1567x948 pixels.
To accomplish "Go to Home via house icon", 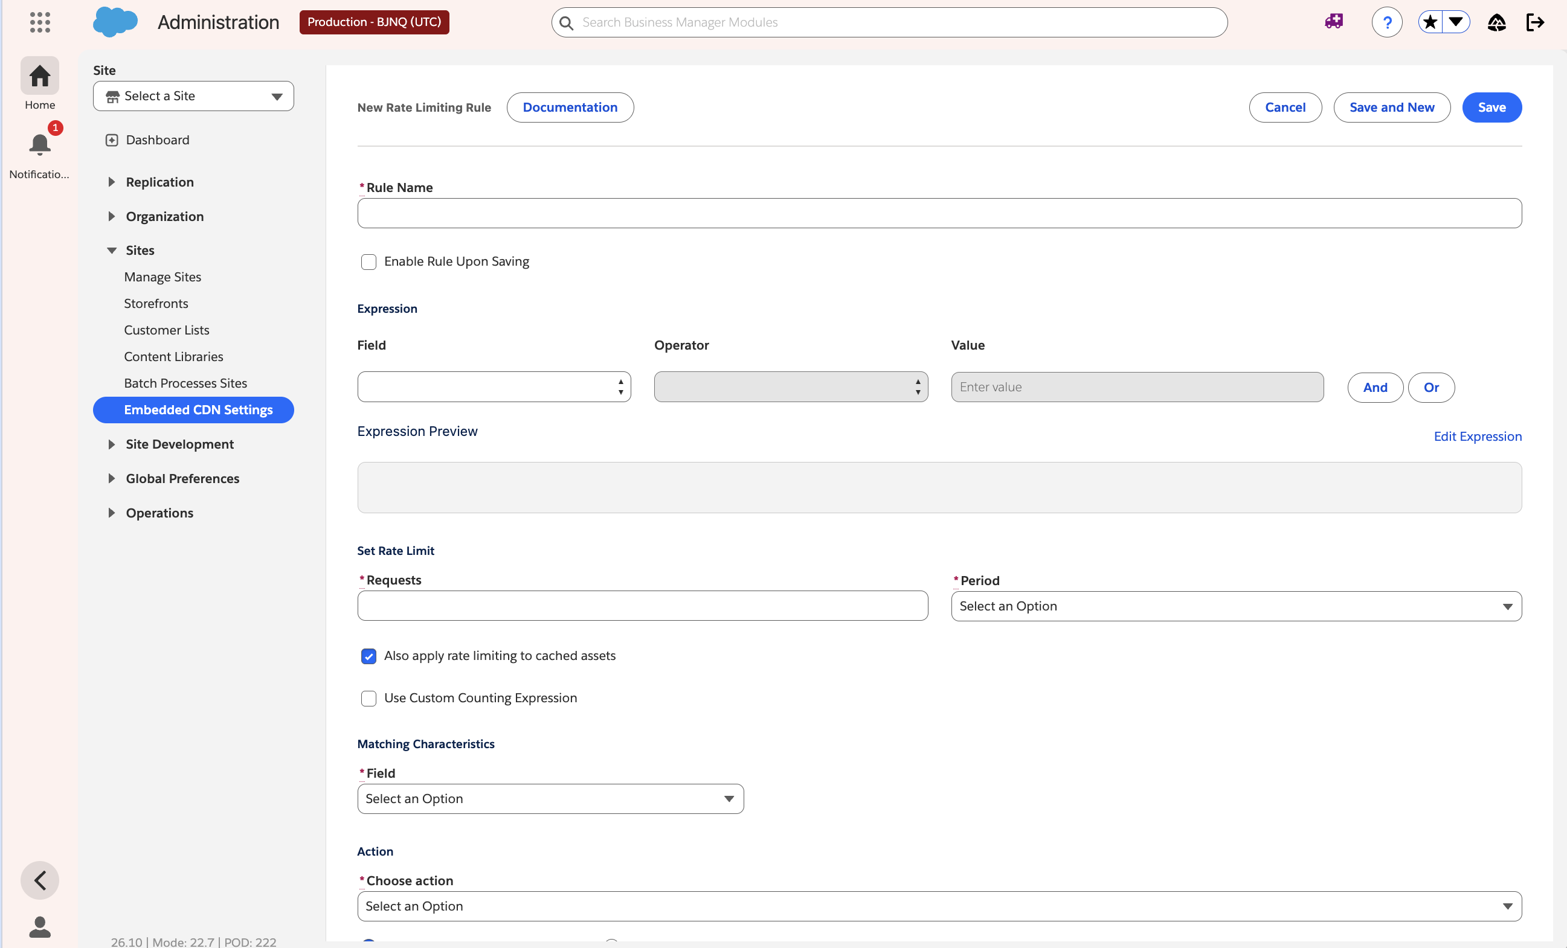I will (39, 75).
